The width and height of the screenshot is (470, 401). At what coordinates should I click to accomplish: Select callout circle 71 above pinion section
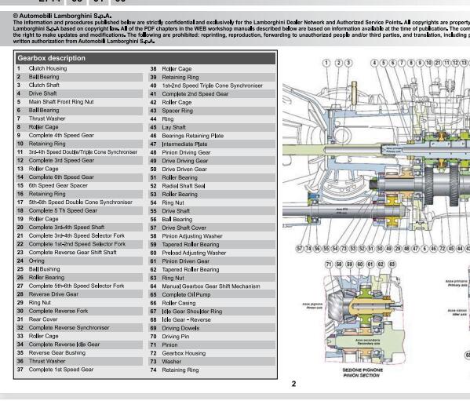(329, 264)
